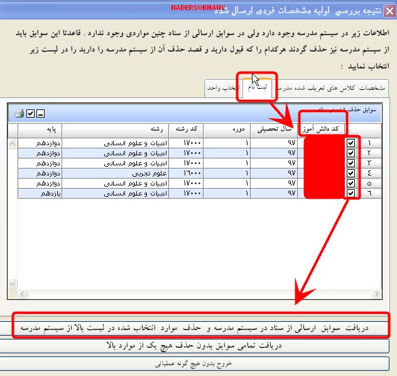The width and height of the screenshot is (397, 376).
Task: Toggle the checkbox in row ۱
Action: (351, 143)
